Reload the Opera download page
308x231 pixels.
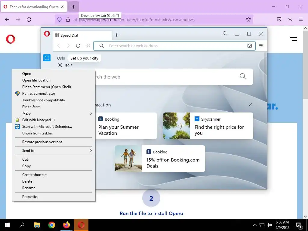(29, 20)
